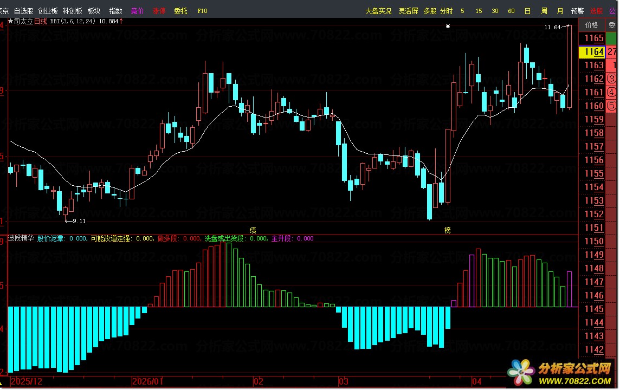Viewport: 620px width, 390px height.
Task: Click the 股价泥潭 legend label
Action: pos(50,238)
